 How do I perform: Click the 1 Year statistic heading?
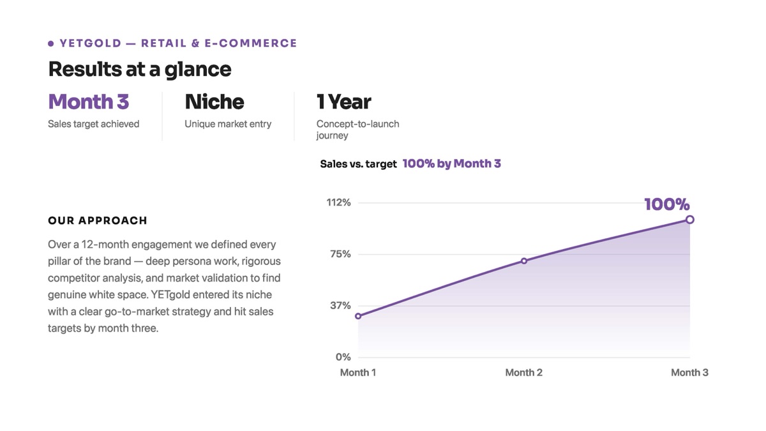(343, 102)
